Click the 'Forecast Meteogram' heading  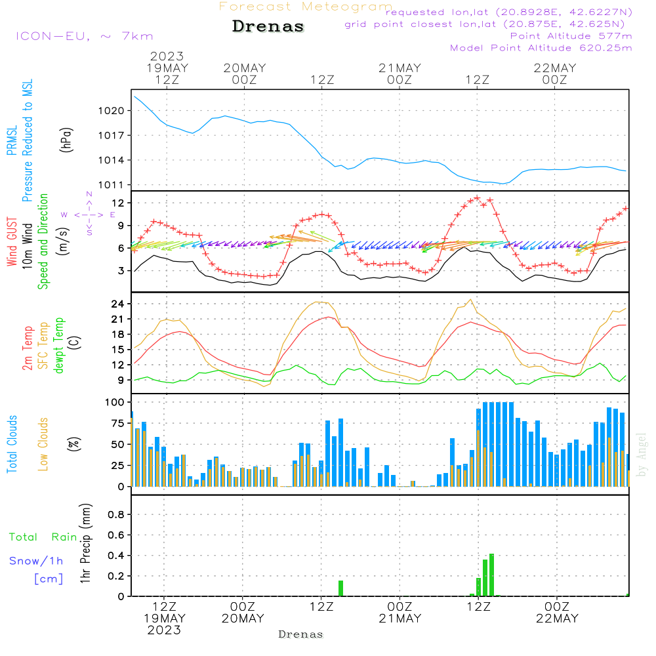(x=306, y=7)
